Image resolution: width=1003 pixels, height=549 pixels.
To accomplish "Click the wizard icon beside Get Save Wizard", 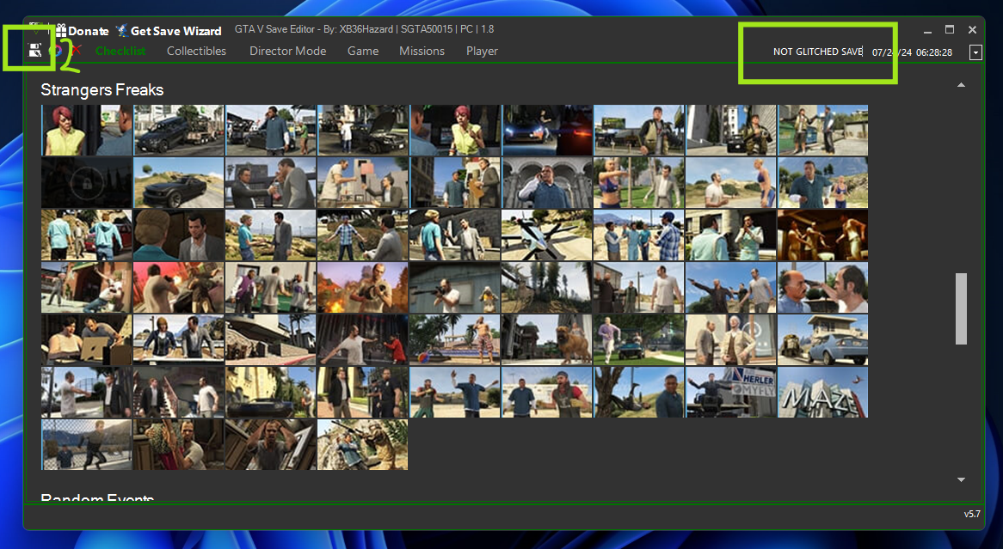I will point(122,30).
